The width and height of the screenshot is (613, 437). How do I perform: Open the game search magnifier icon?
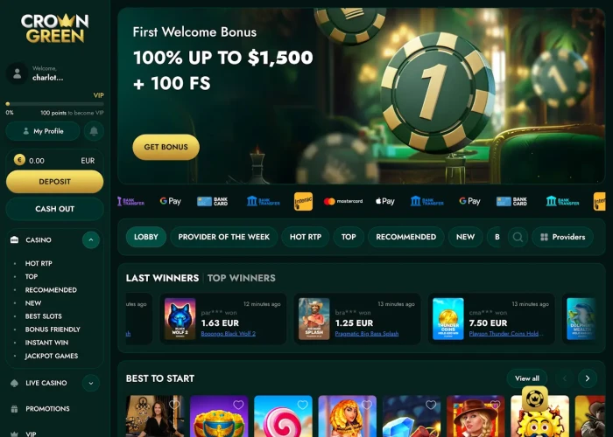518,237
